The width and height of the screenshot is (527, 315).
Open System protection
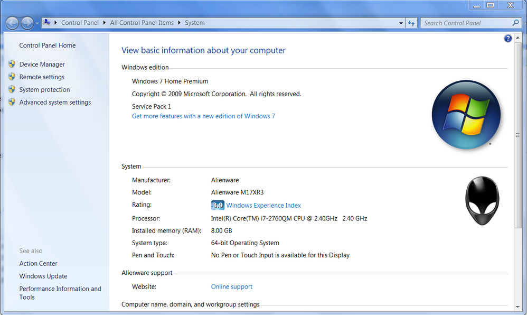pyautogui.click(x=44, y=89)
